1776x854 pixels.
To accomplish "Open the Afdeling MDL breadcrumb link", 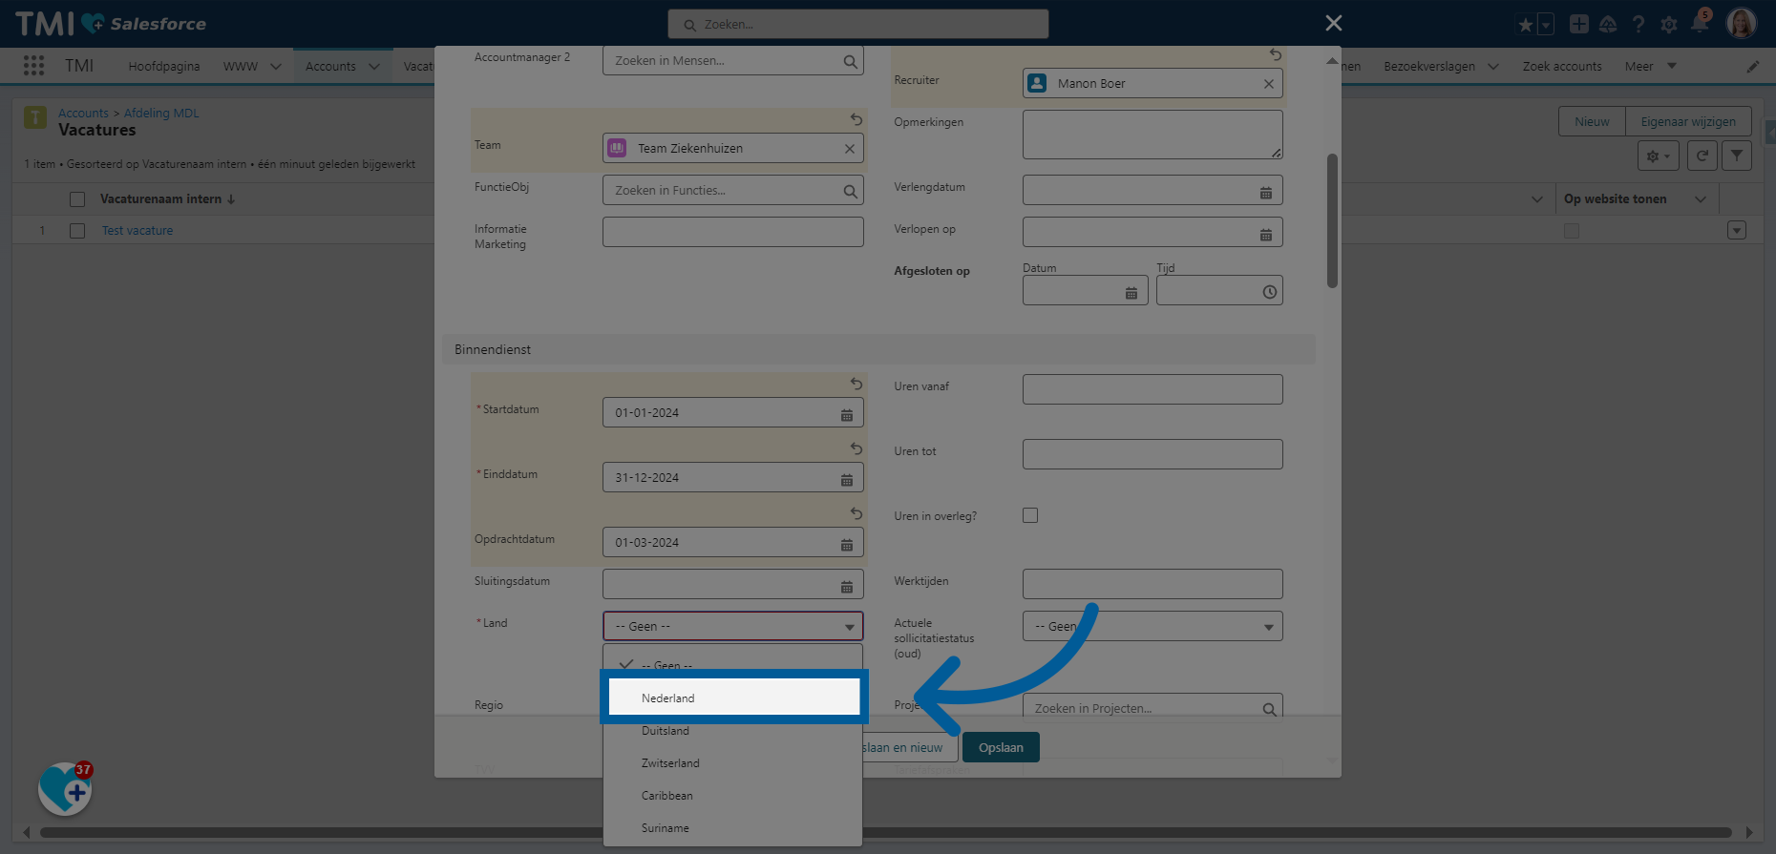I will (161, 114).
